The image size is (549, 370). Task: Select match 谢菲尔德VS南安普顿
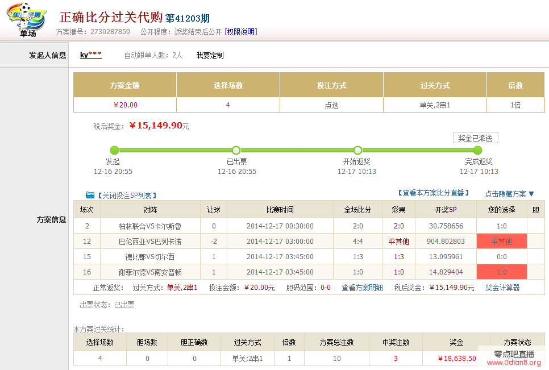[x=150, y=272]
